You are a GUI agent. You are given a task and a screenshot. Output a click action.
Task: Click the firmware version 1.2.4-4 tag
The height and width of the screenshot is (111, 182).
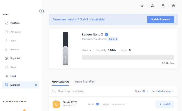click(x=113, y=39)
